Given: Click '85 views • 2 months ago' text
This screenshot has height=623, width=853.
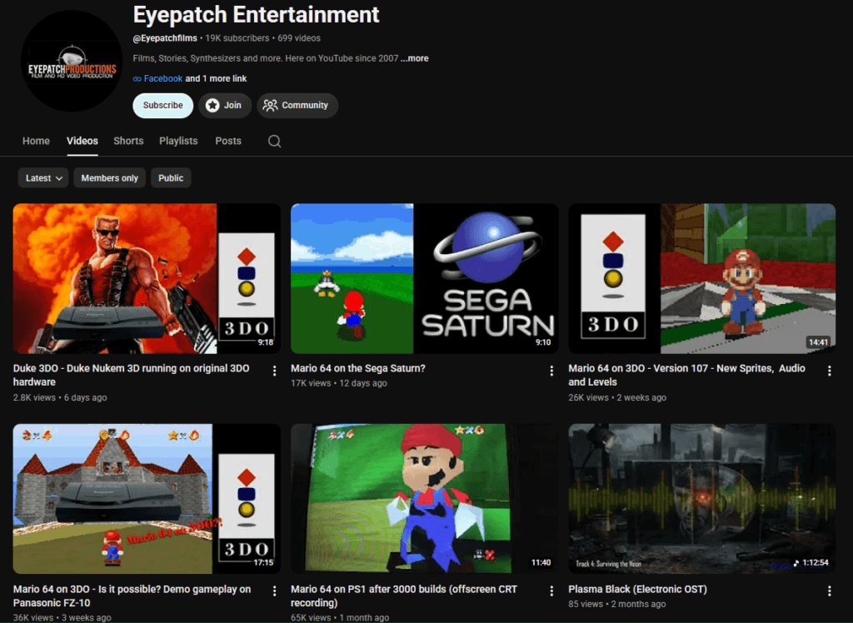Looking at the screenshot, I should [617, 605].
